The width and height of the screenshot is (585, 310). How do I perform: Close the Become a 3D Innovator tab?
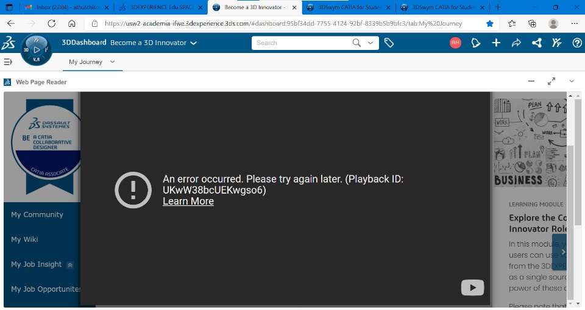294,7
